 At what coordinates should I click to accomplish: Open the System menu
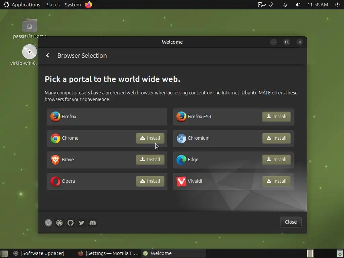click(73, 5)
